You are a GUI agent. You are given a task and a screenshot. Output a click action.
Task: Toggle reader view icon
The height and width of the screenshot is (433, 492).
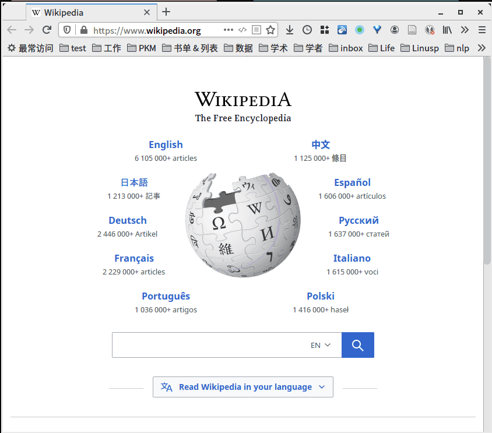tap(256, 30)
